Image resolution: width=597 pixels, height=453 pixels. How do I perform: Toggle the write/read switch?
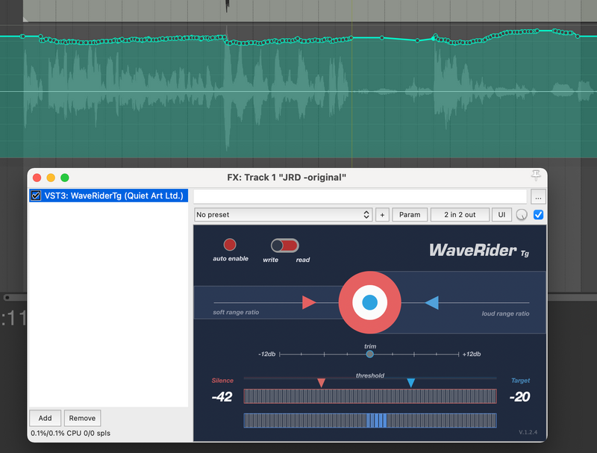(285, 246)
